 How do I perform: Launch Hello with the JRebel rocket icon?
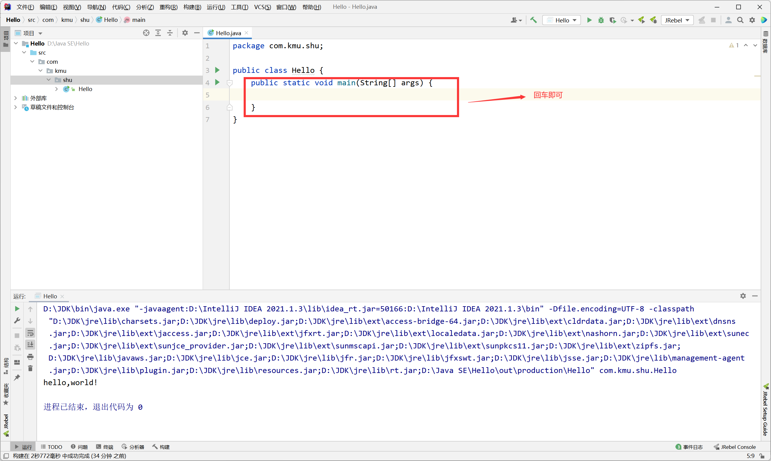pyautogui.click(x=641, y=20)
